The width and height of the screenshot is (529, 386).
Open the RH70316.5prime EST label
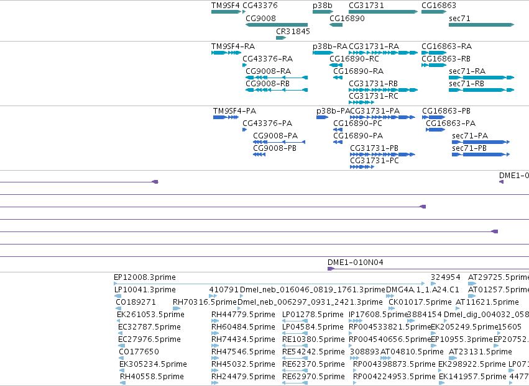[x=205, y=302]
